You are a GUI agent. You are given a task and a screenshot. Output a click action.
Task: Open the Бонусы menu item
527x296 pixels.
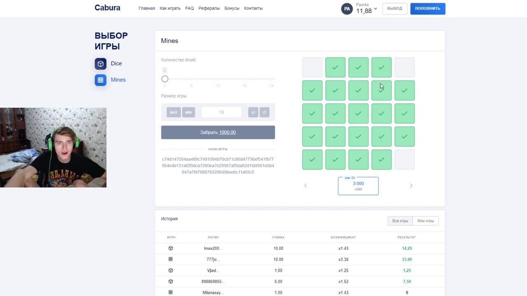[x=232, y=8]
